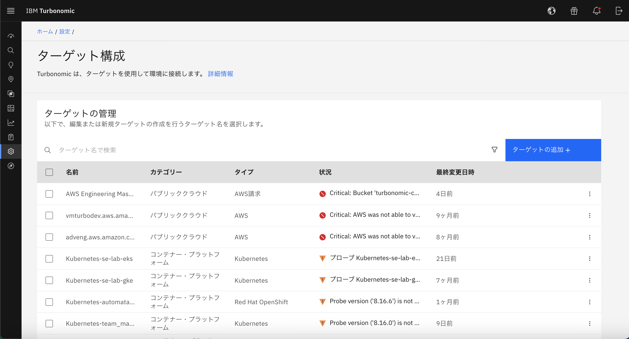Click the ホーム breadcrumb link
Screen dimensions: 629x339
click(45, 32)
